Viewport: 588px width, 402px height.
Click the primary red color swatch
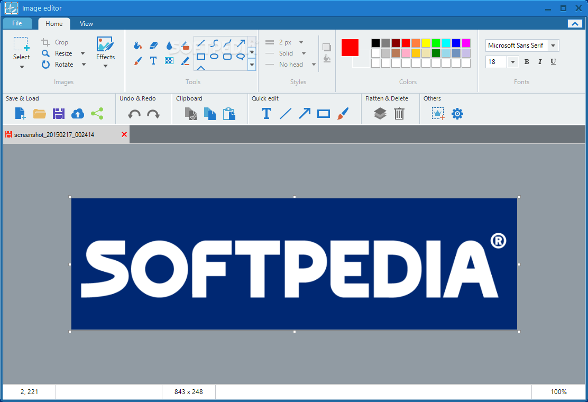tap(350, 48)
